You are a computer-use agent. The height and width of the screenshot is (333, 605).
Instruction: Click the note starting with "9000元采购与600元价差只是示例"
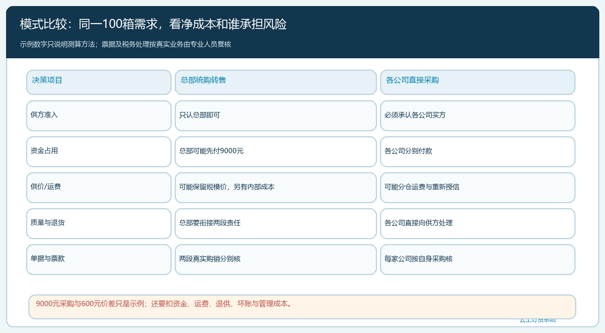302,307
